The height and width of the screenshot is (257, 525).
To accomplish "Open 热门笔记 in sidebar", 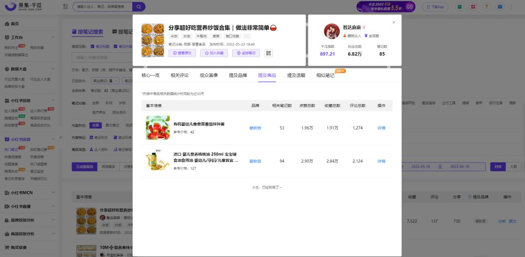I will click(11, 149).
